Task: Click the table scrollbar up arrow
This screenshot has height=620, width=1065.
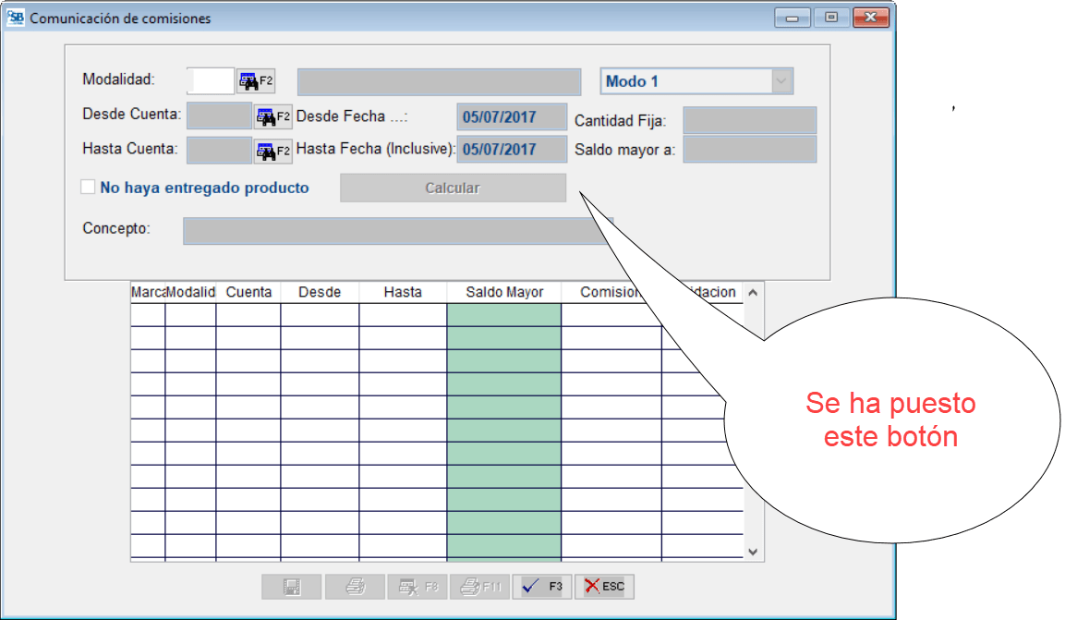Action: coord(753,293)
